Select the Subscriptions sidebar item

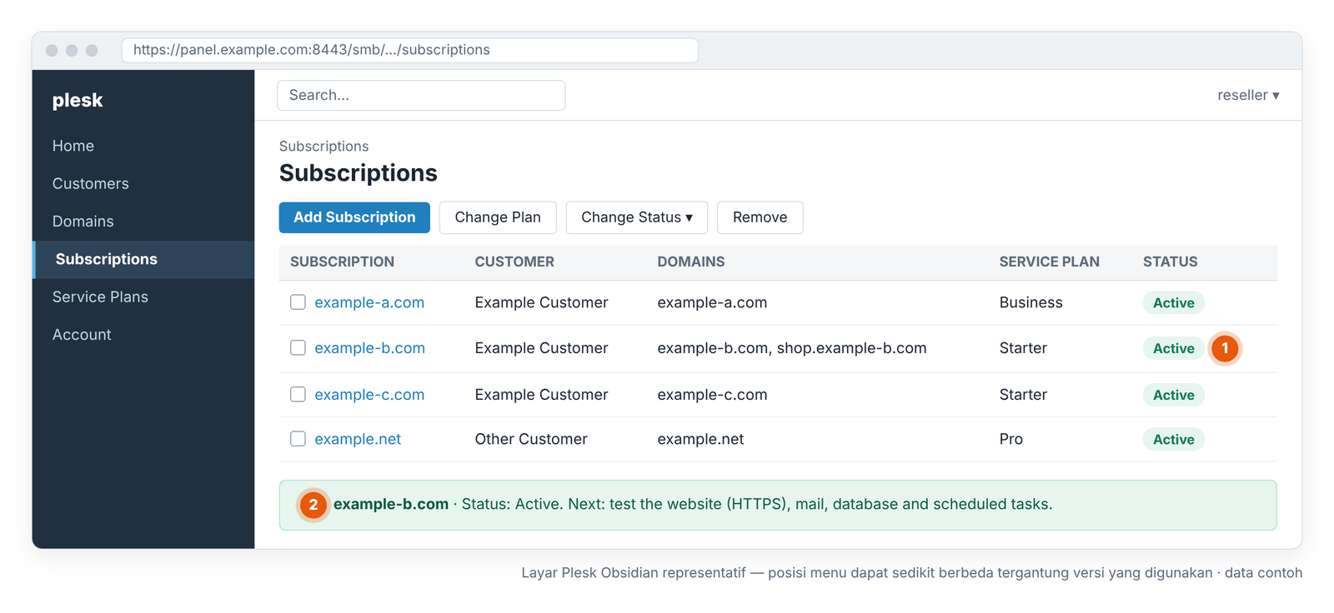pos(143,259)
